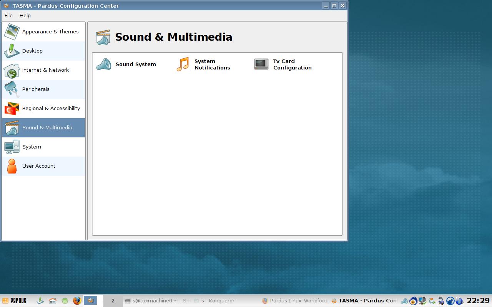Image resolution: width=492 pixels, height=307 pixels.
Task: Open the File menu
Action: pyautogui.click(x=8, y=16)
